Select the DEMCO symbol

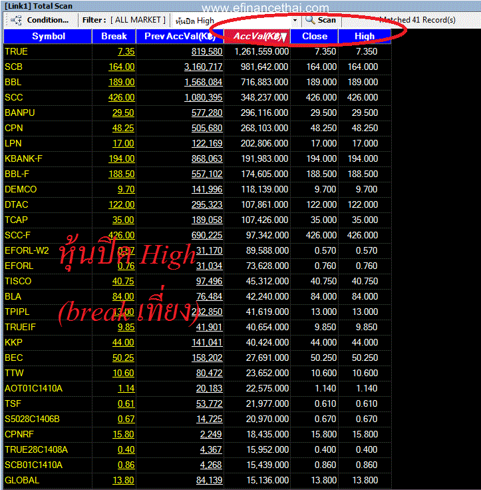click(21, 189)
